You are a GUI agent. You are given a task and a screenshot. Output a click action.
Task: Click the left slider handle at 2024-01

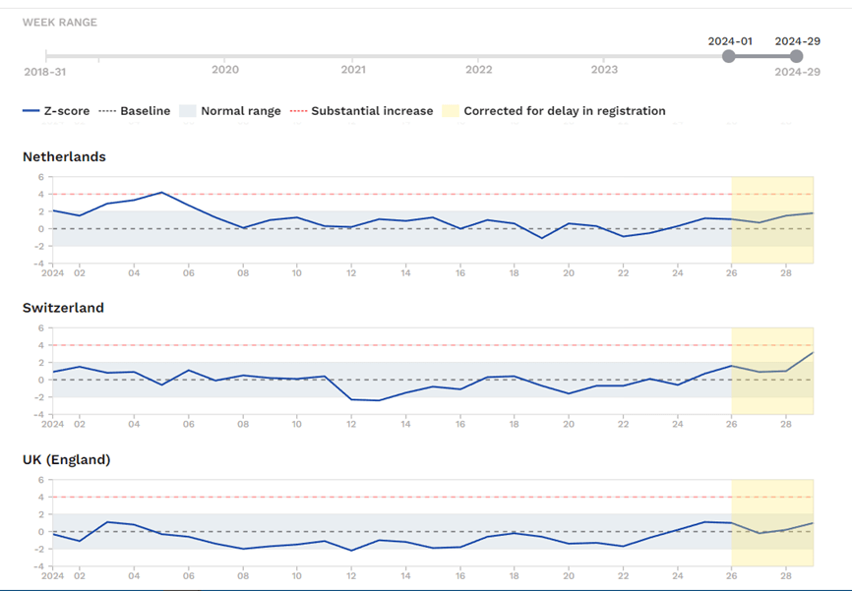729,56
